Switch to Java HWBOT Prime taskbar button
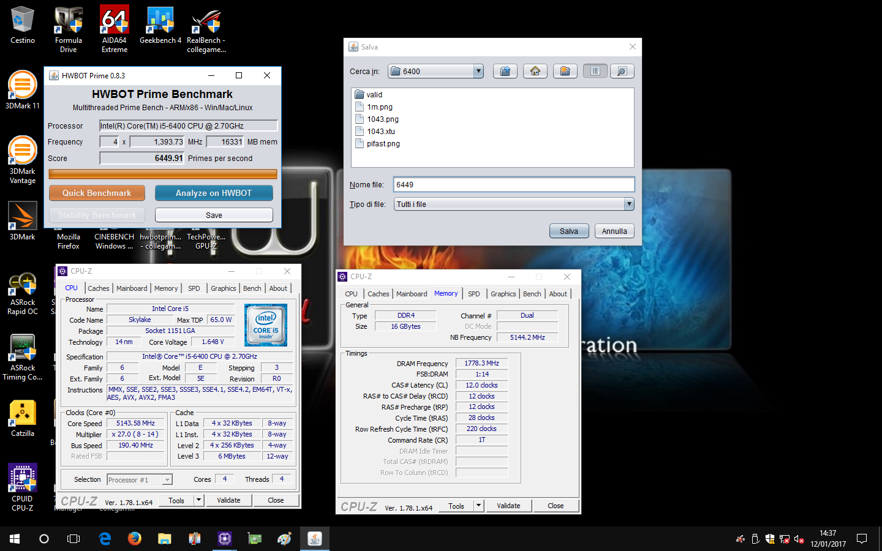The image size is (882, 551). pos(315,539)
